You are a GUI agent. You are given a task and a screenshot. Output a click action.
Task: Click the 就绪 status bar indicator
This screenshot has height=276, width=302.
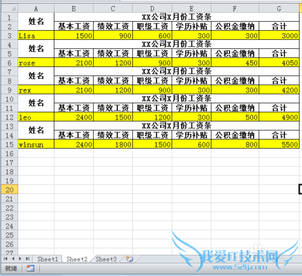[x=11, y=268]
